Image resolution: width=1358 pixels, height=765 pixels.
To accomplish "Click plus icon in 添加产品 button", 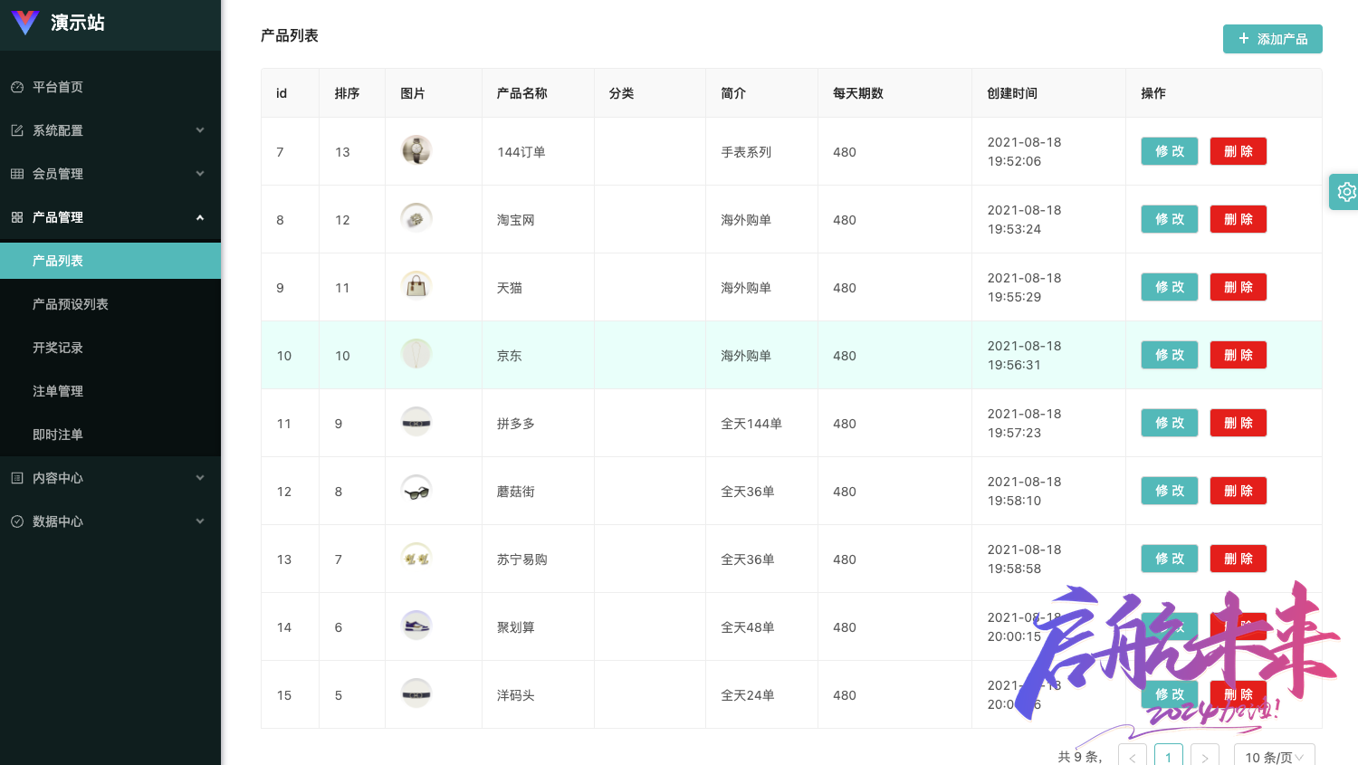I will click(1244, 39).
